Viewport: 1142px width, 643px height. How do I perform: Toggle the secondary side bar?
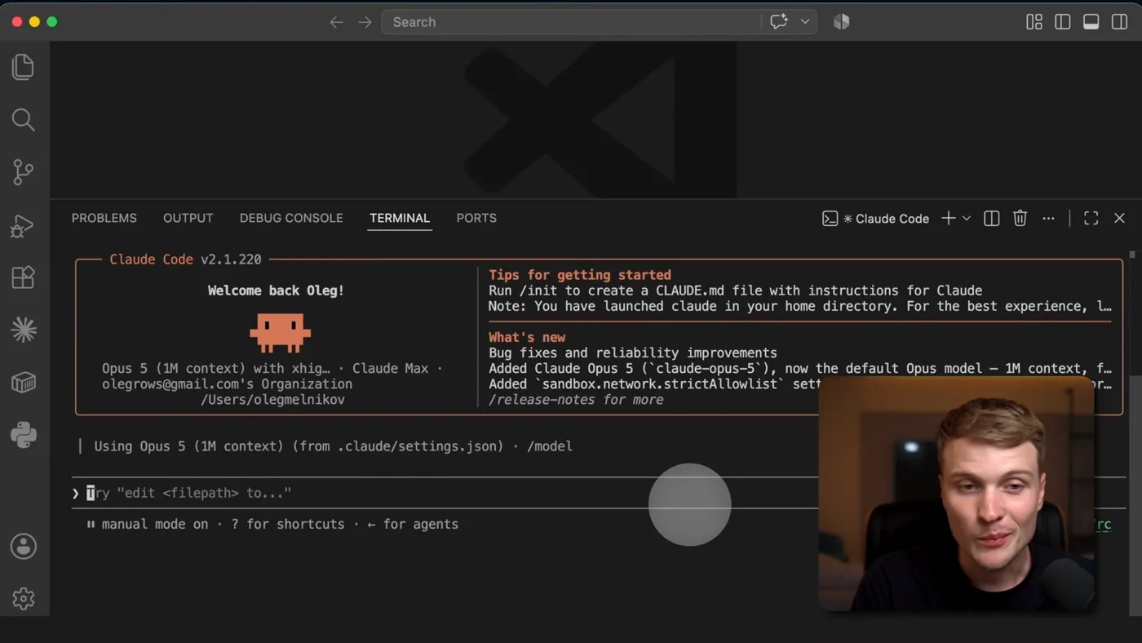(1119, 22)
